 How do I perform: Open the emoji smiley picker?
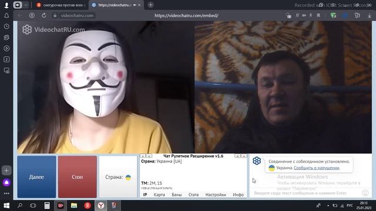(x=365, y=193)
